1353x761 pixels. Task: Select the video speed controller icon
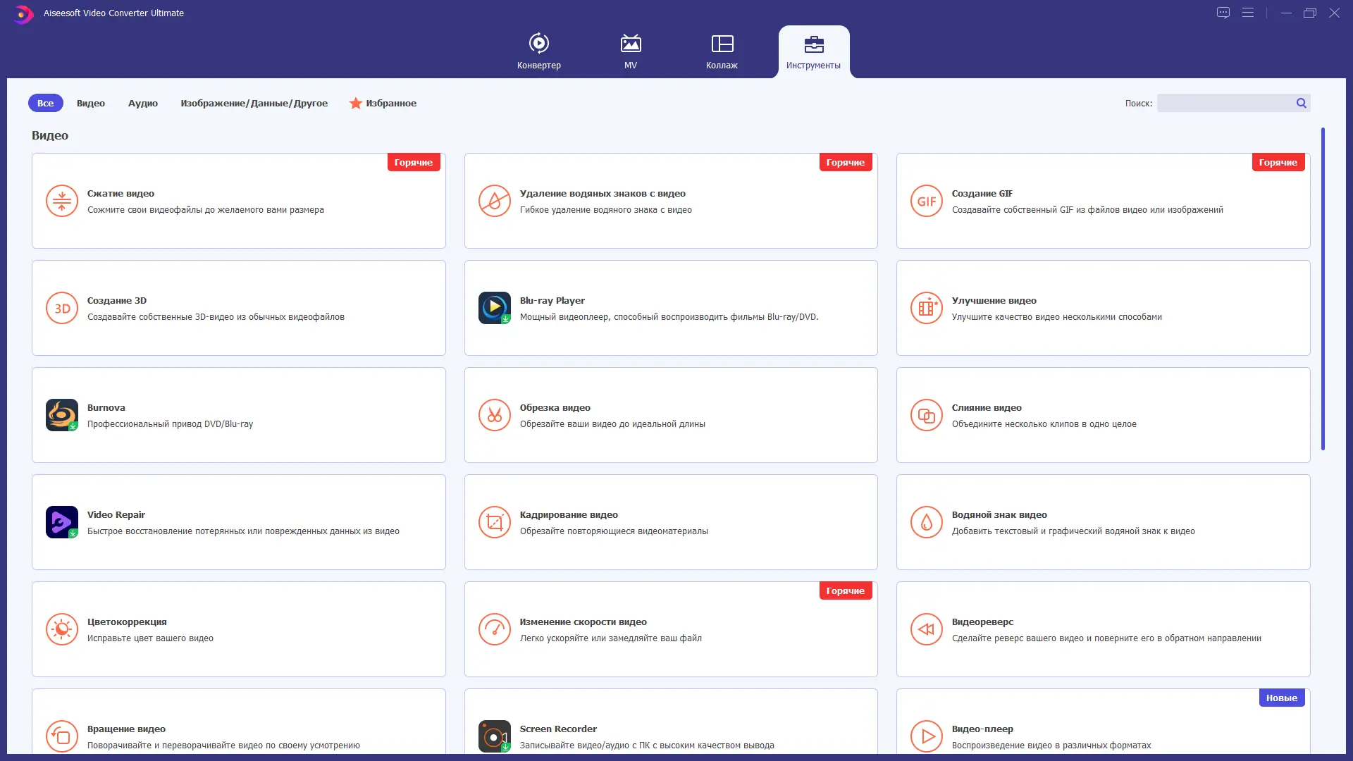click(x=494, y=629)
